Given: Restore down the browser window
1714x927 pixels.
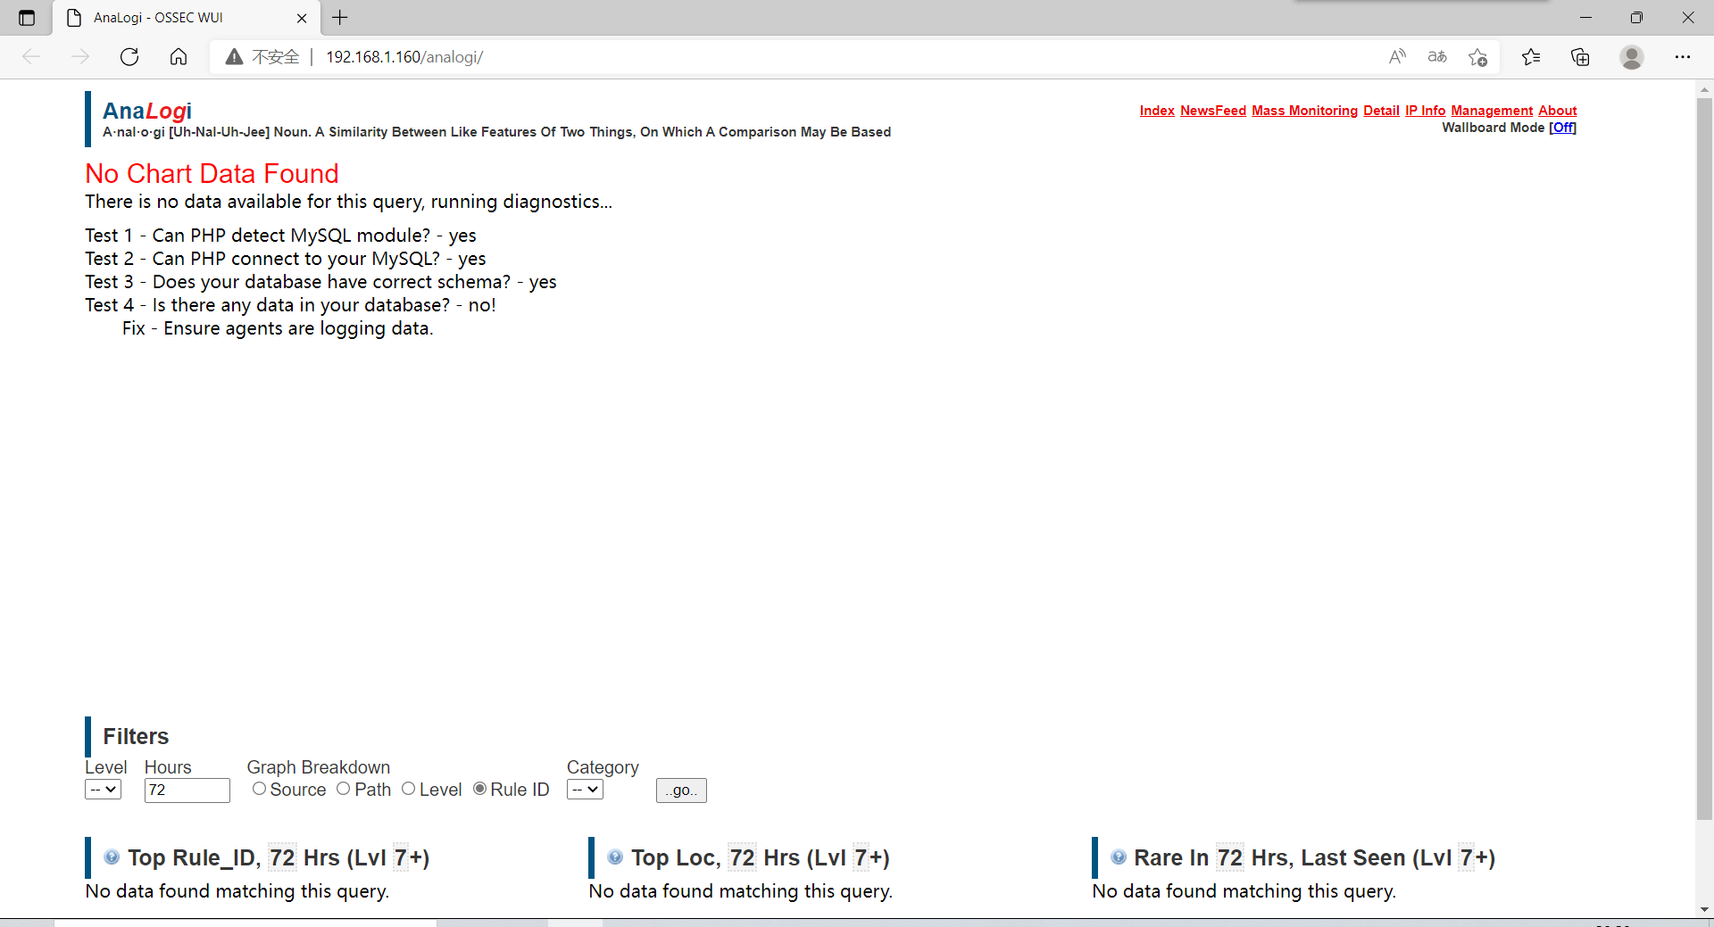Looking at the screenshot, I should click(x=1636, y=18).
